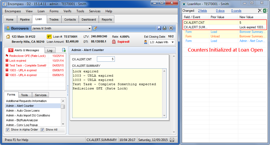Switch to the Dashboard tab
Screen dimensions: 270x145
pos(89,20)
